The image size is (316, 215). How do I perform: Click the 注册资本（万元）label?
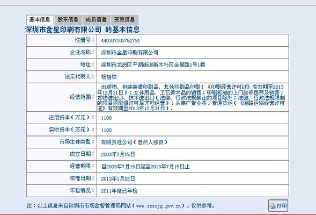(71, 118)
